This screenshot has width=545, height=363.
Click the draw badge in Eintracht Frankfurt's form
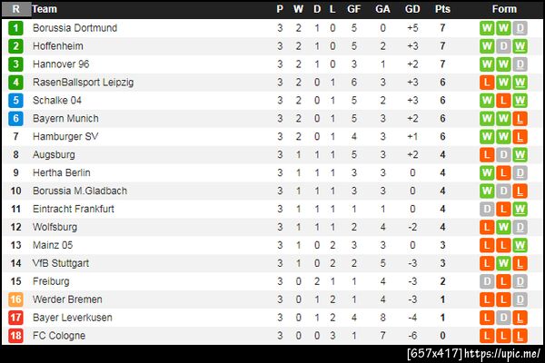click(x=487, y=209)
